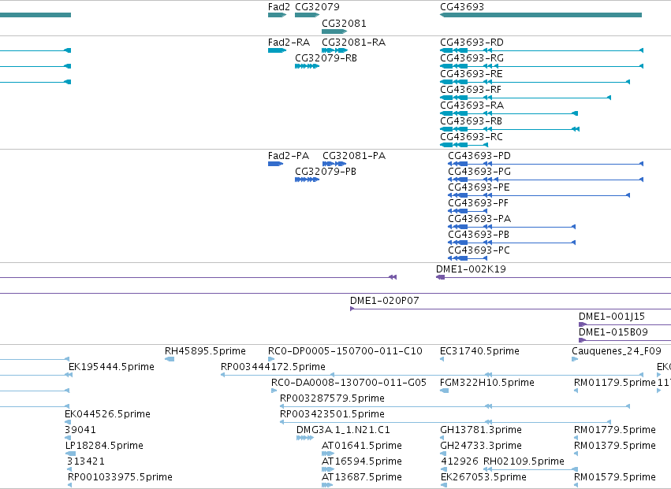Select the CG43693-PF protein label

[x=478, y=203]
